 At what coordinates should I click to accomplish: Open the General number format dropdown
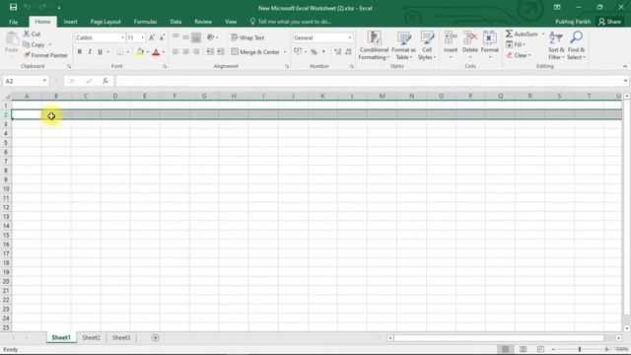pyautogui.click(x=349, y=37)
